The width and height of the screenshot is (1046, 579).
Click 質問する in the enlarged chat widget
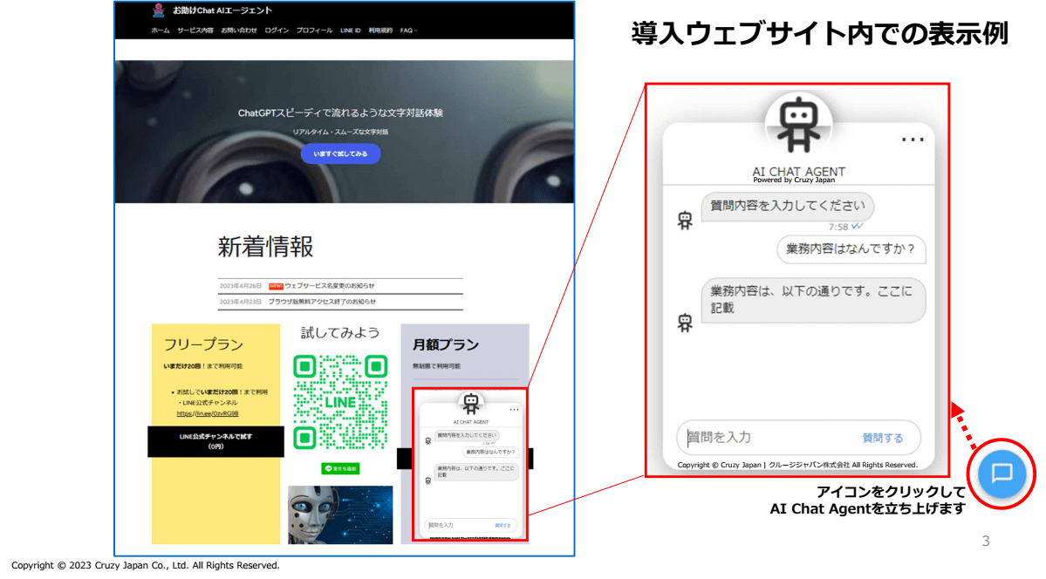pos(883,439)
